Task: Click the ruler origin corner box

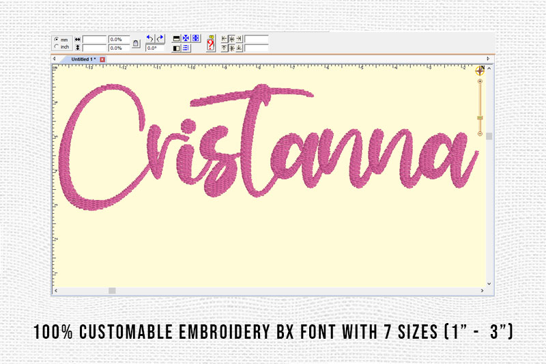Action: pos(55,68)
